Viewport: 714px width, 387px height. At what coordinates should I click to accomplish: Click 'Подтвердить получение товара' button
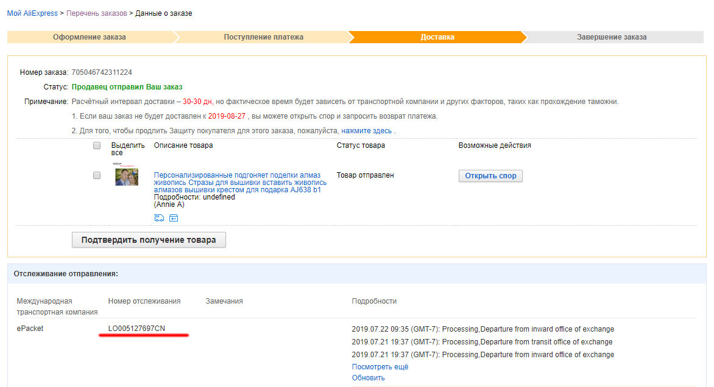[149, 240]
